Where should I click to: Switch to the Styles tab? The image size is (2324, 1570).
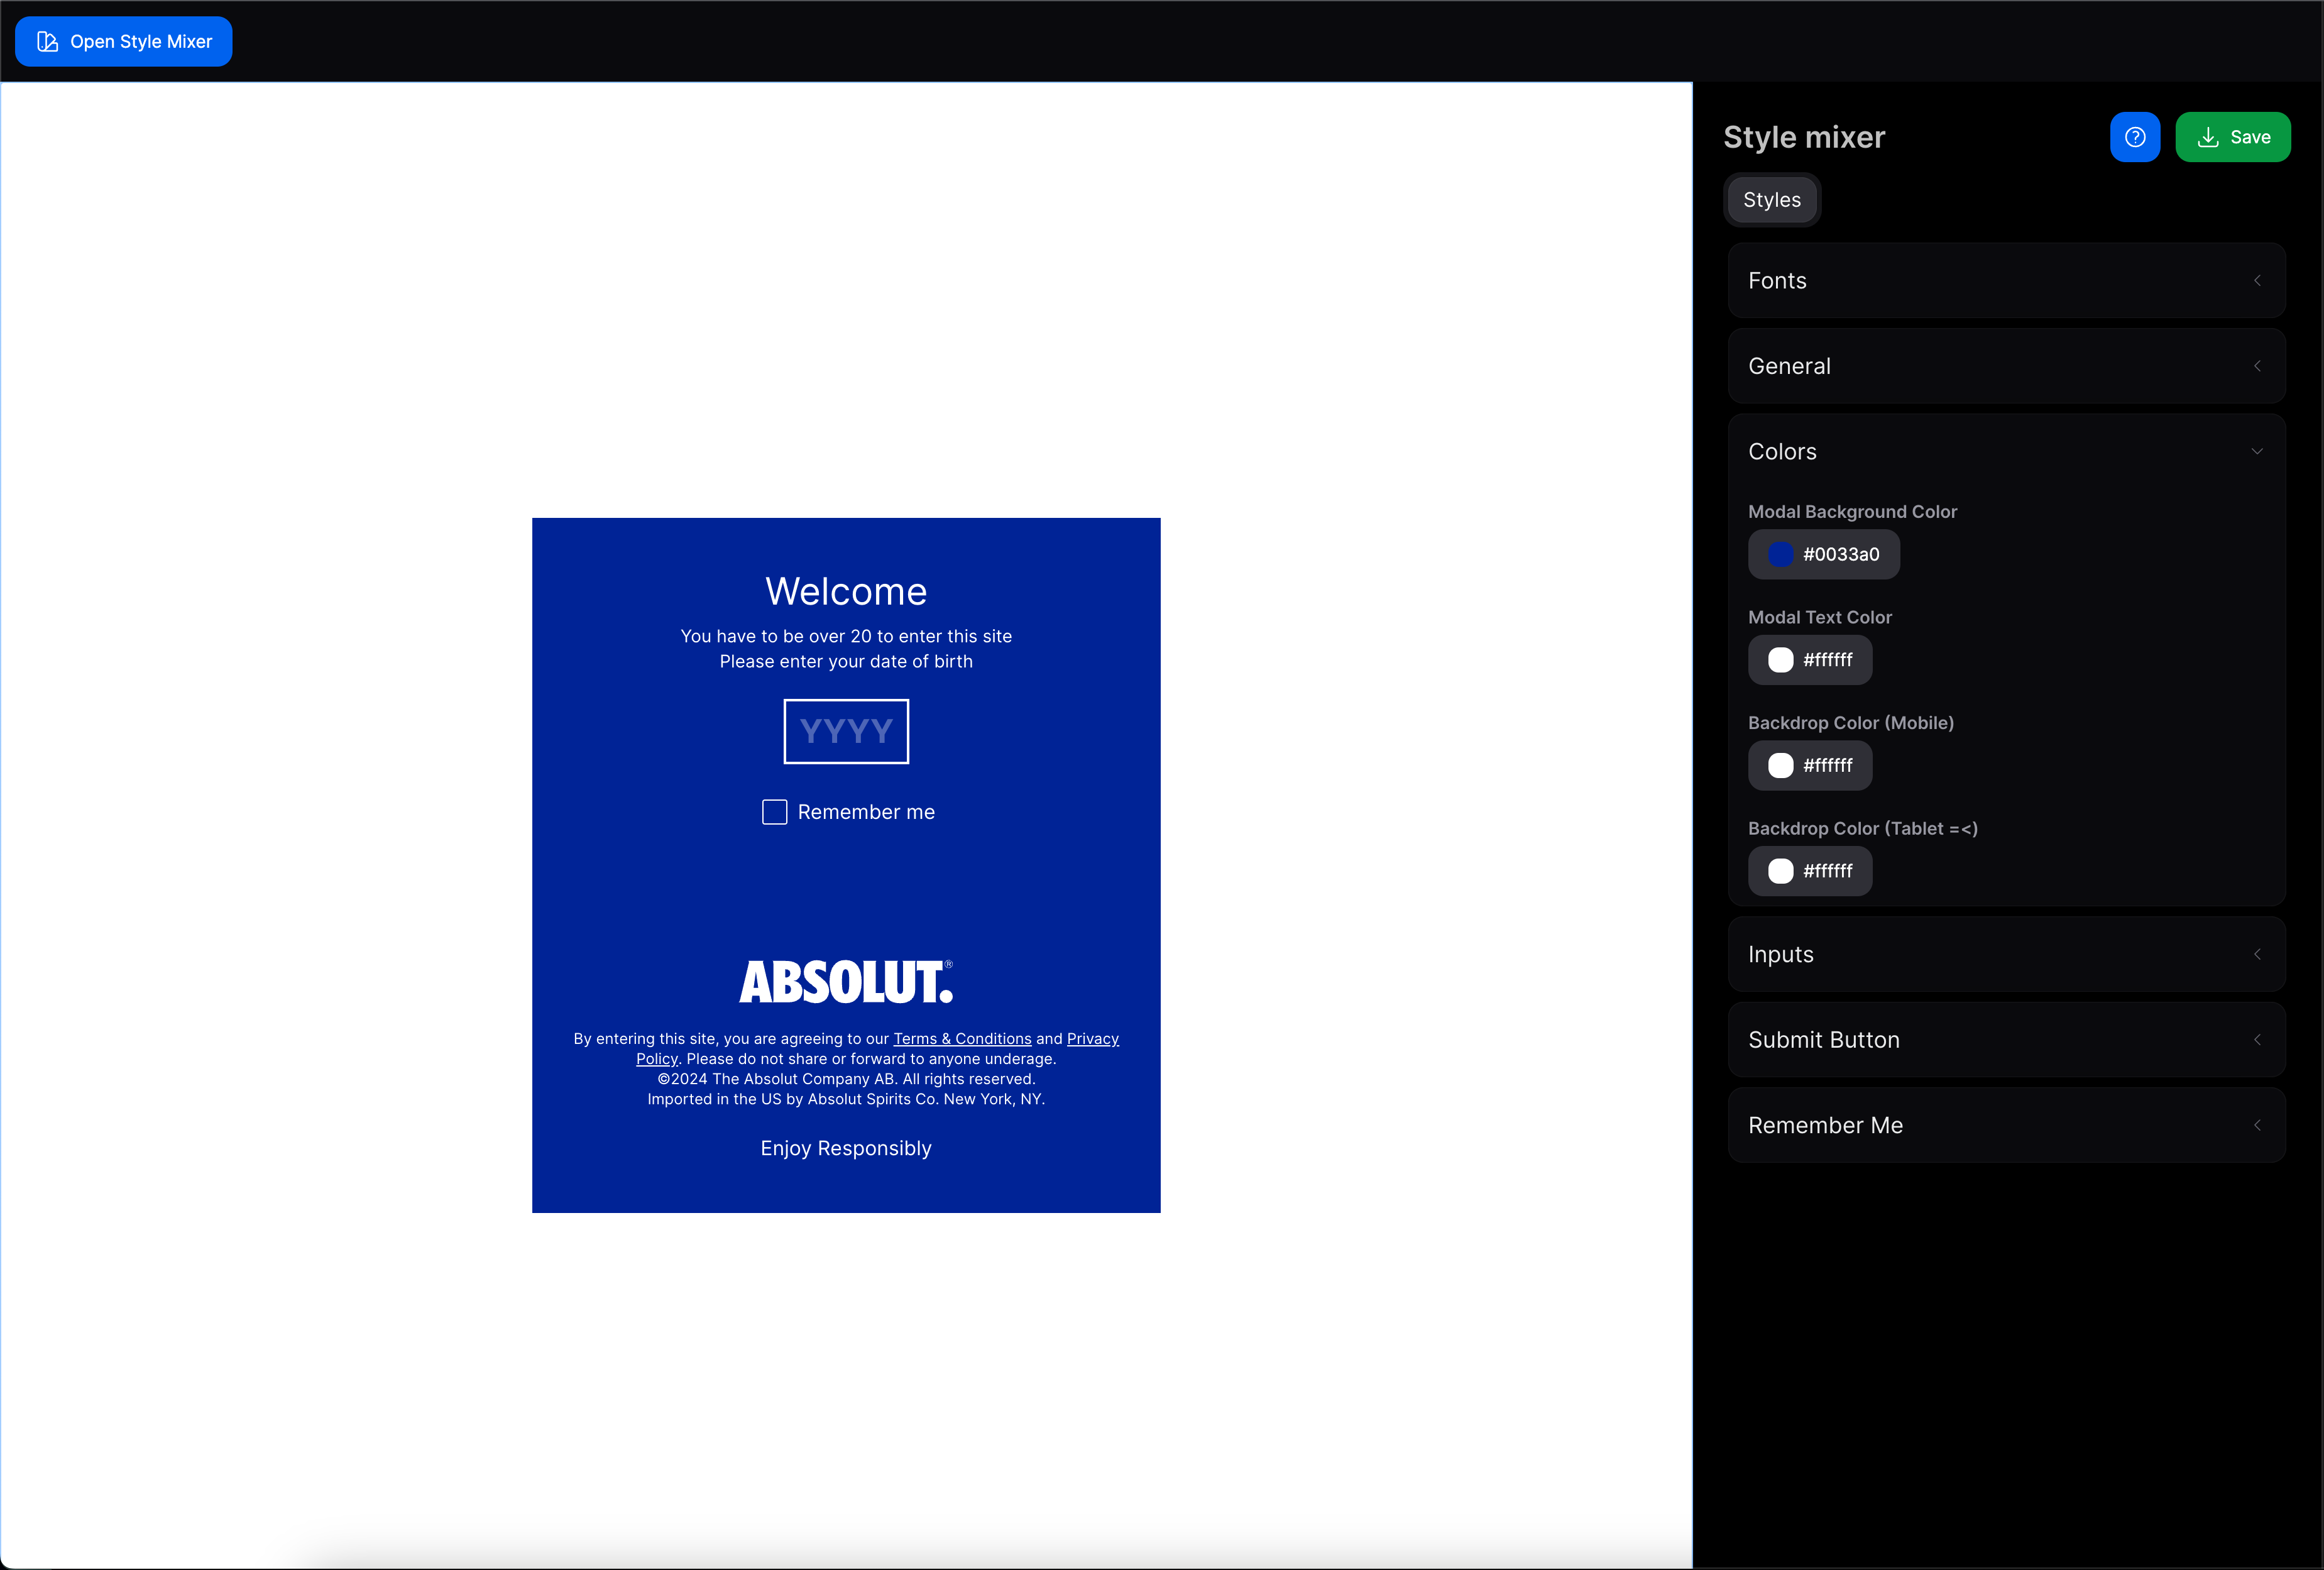1771,200
